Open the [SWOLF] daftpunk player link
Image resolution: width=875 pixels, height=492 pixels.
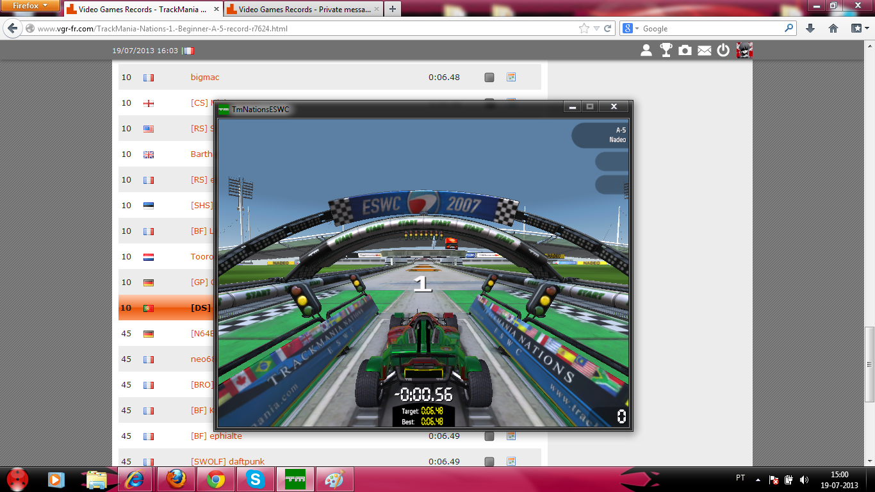tap(227, 461)
